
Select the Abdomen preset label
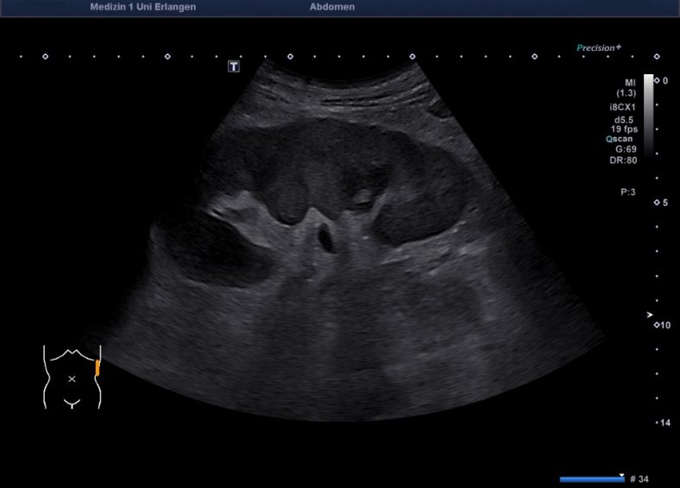pyautogui.click(x=331, y=7)
